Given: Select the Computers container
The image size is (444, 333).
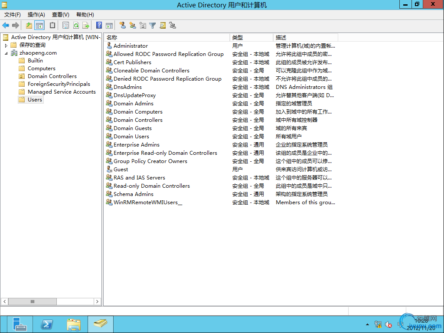Looking at the screenshot, I should click(x=41, y=69).
